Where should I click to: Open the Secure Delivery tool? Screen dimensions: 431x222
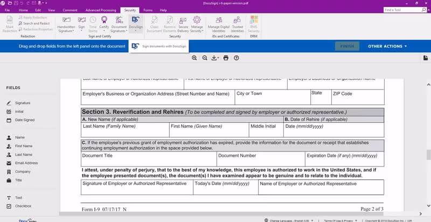pos(183,24)
